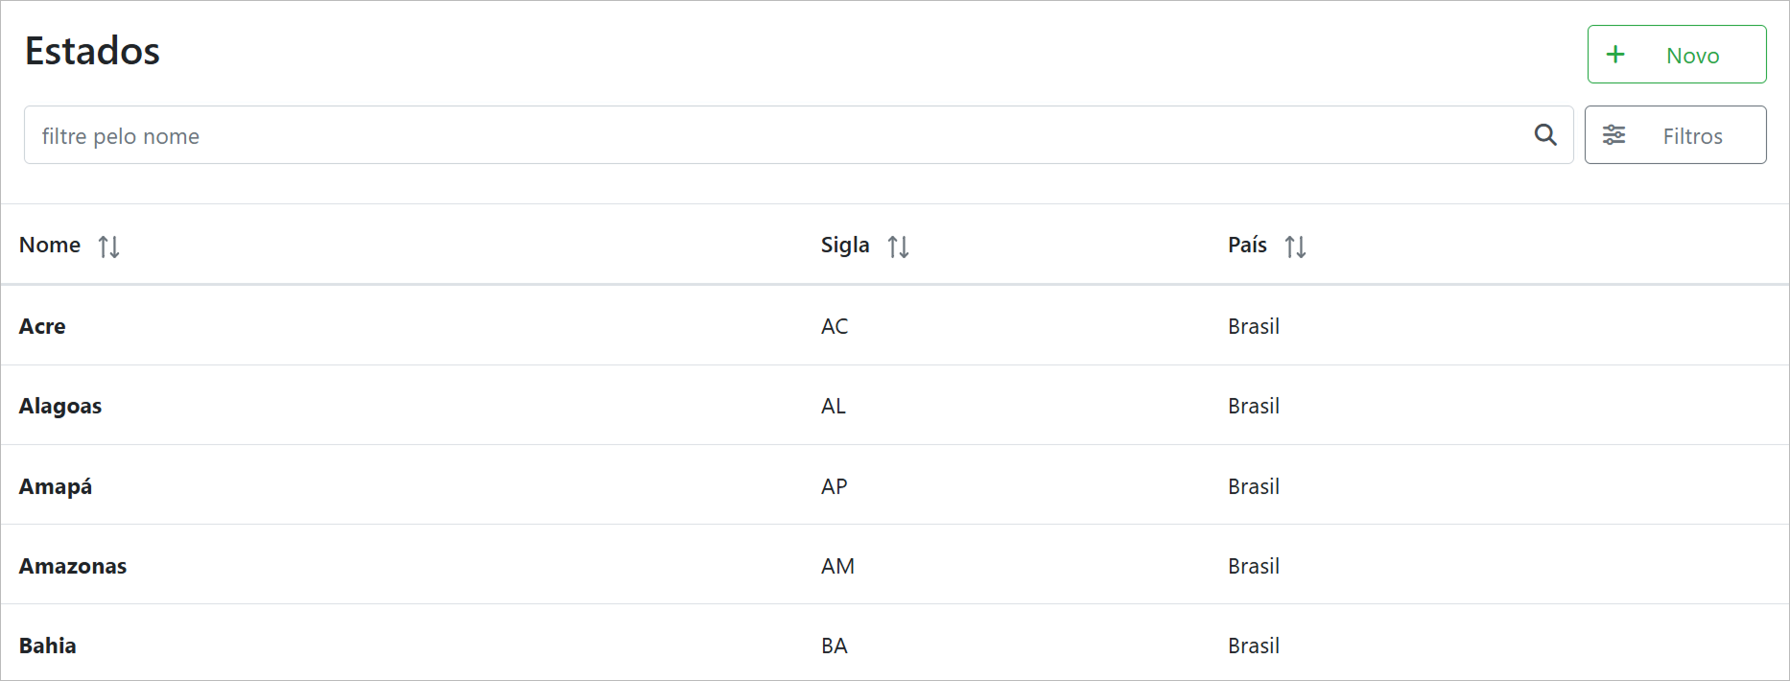Select the Amazonas state entry

point(73,566)
